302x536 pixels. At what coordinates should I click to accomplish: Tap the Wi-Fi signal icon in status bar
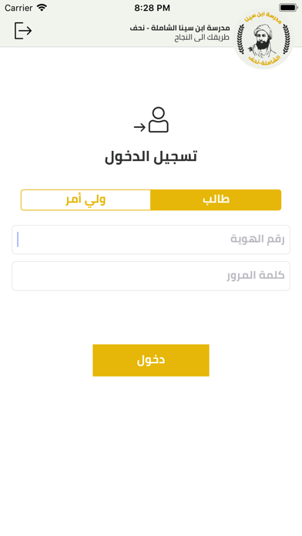[x=42, y=8]
